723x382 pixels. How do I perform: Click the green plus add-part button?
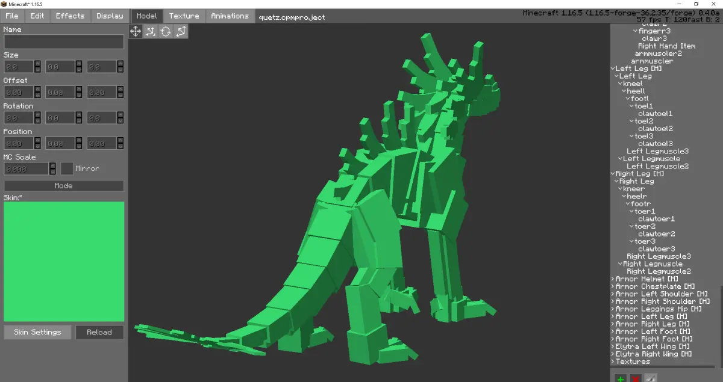coord(621,378)
